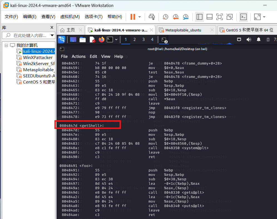Click the '08048491 <foo>:' line

tap(76, 166)
